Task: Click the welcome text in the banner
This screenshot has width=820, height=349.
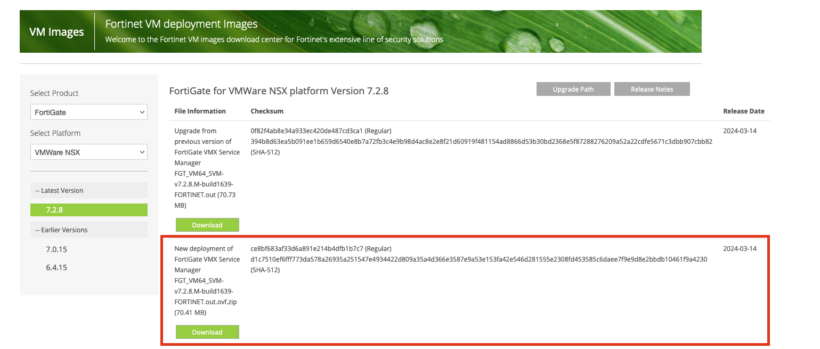Action: pyautogui.click(x=274, y=39)
